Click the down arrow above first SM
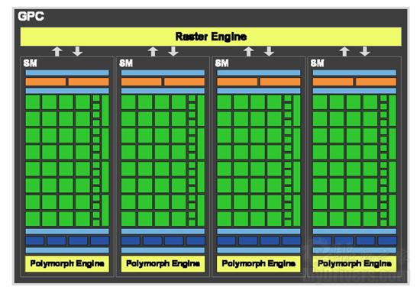 (x=78, y=51)
